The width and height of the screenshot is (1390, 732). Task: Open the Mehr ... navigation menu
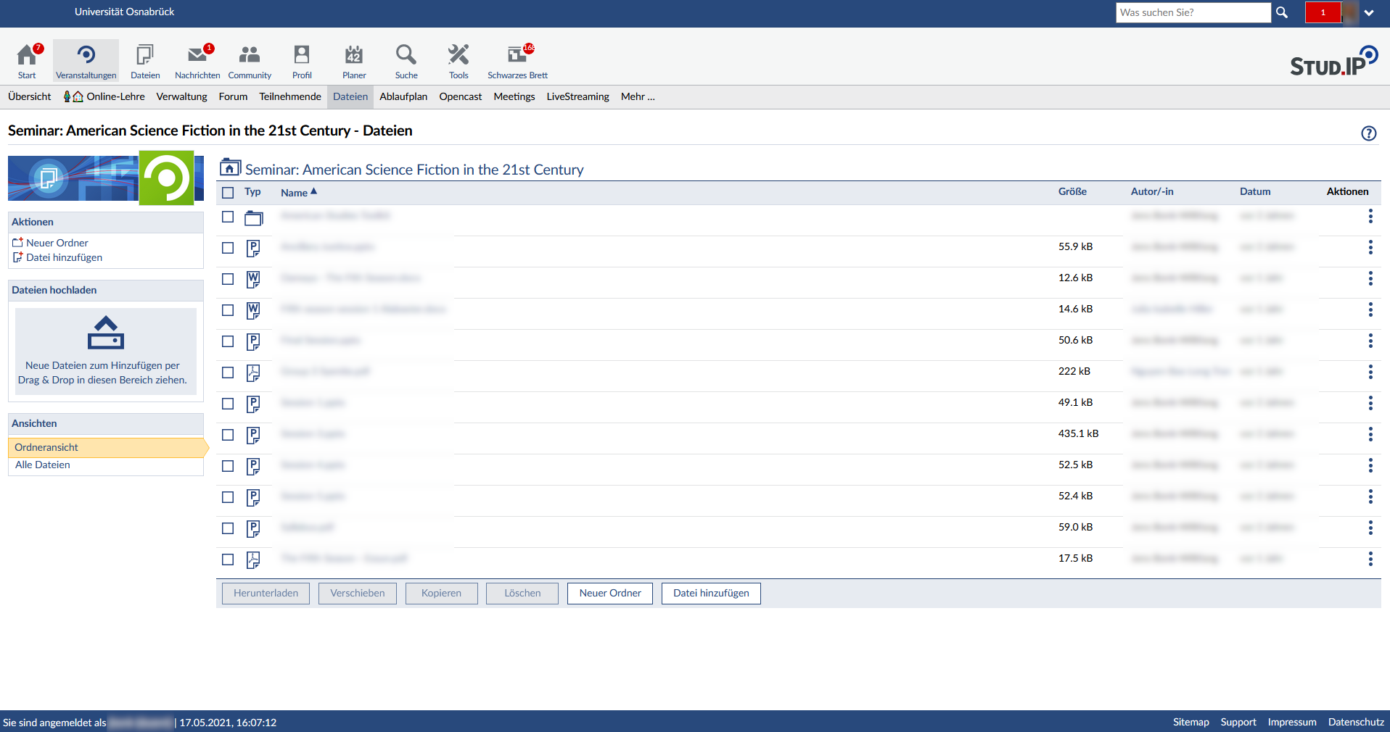tap(638, 97)
